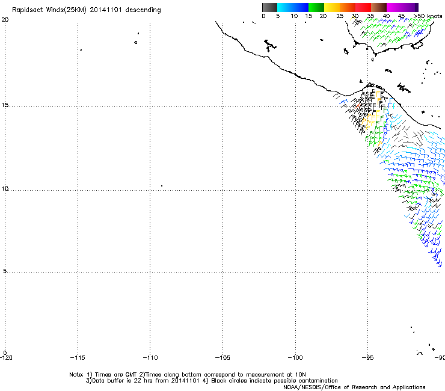
Task: Click the latitude "5" label on left axis
Action: (x=5, y=271)
